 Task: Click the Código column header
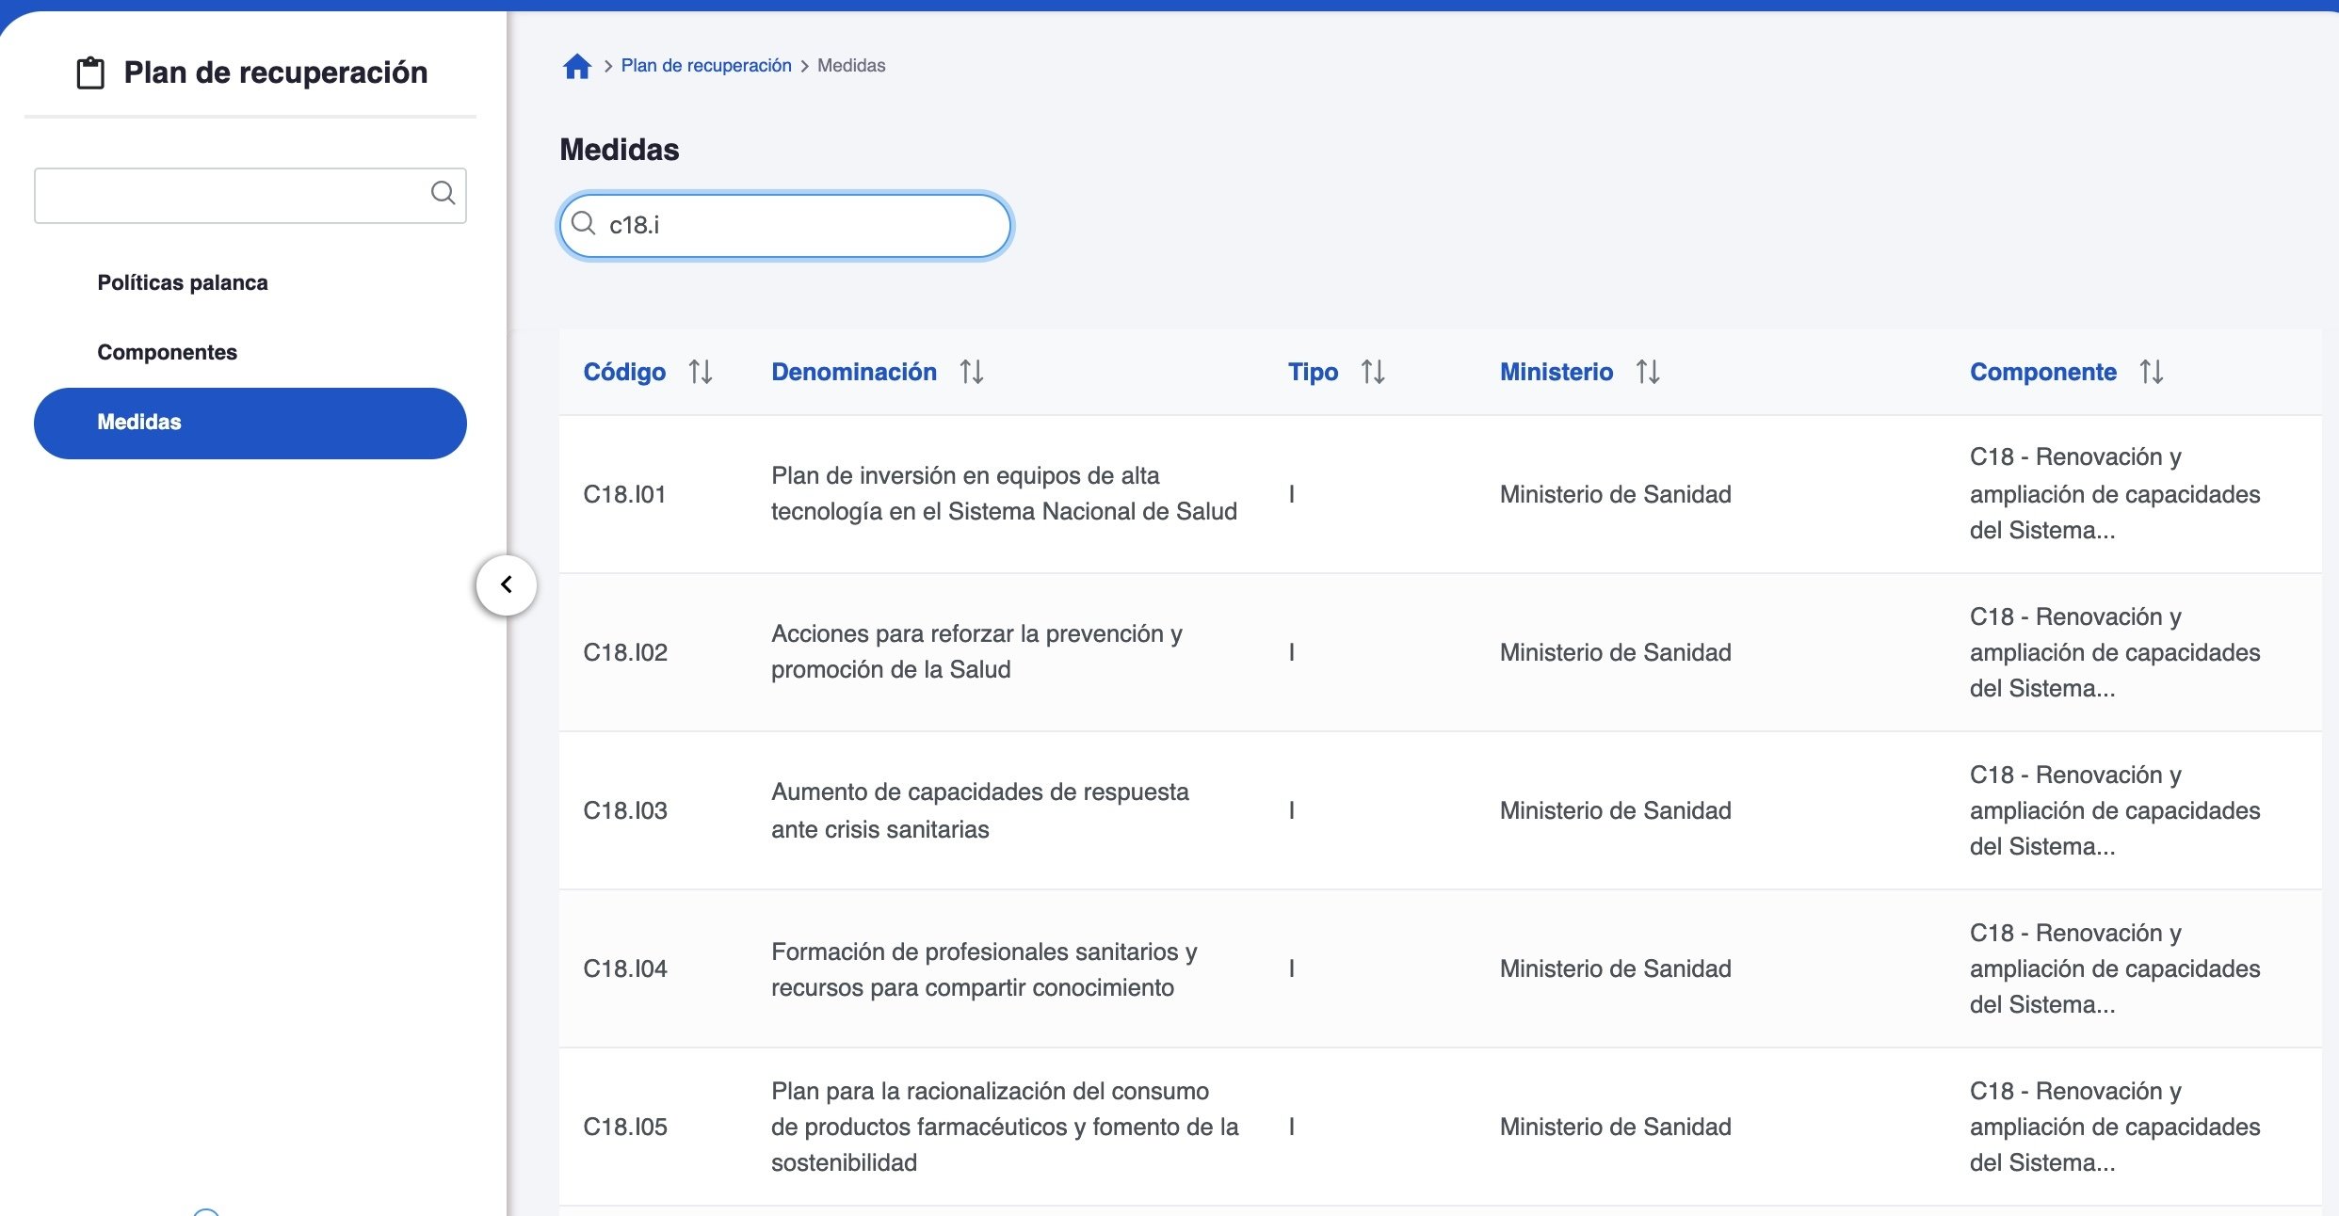pyautogui.click(x=624, y=372)
